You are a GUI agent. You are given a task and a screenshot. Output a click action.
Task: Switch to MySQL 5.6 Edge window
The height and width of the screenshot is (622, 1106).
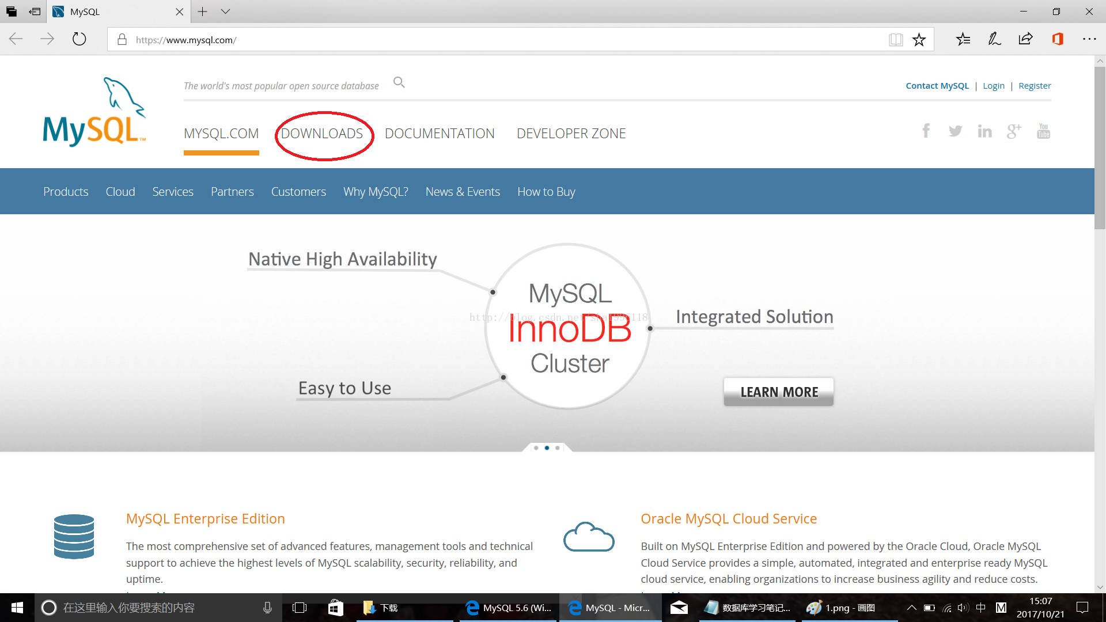point(508,608)
